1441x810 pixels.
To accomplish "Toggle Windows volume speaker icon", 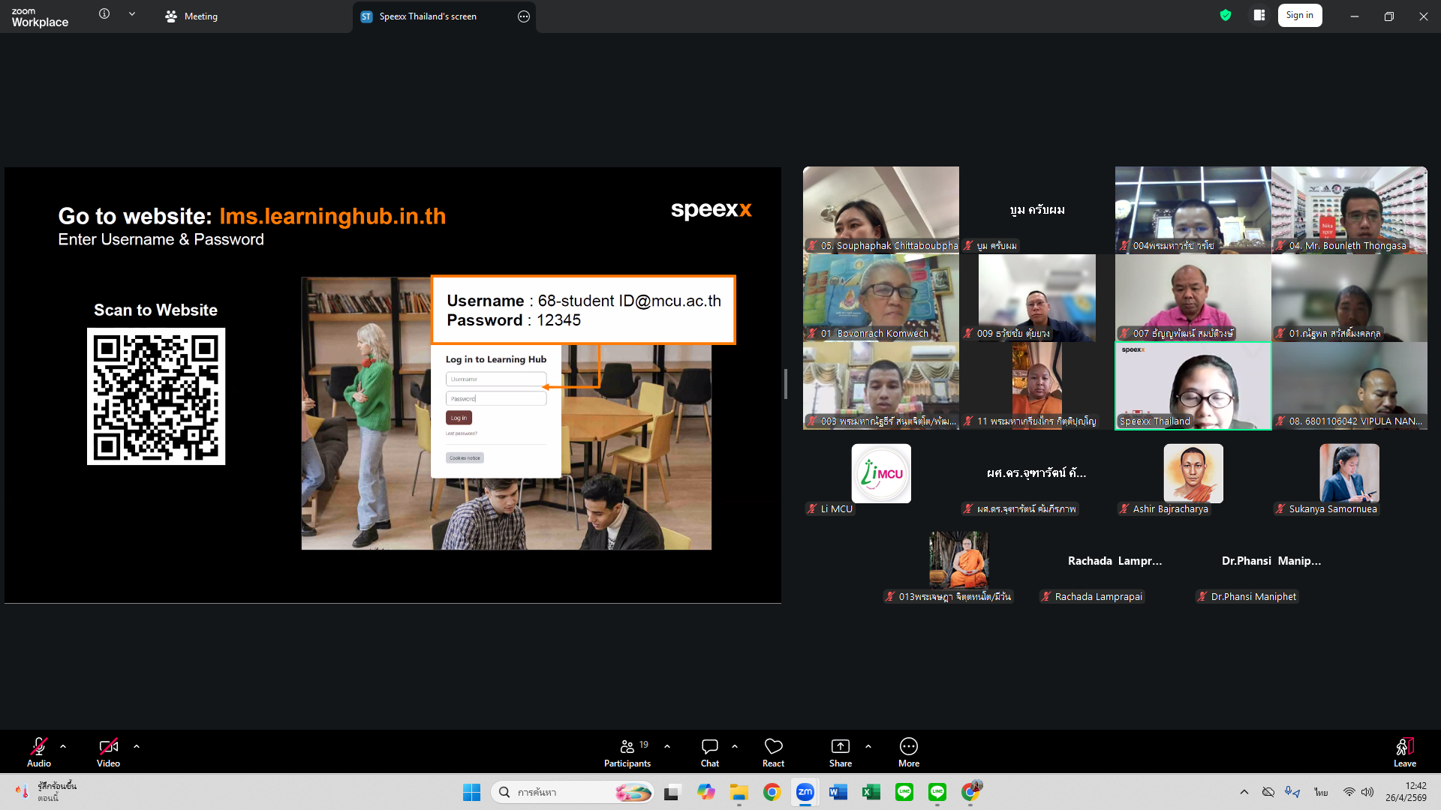I will [x=1367, y=792].
